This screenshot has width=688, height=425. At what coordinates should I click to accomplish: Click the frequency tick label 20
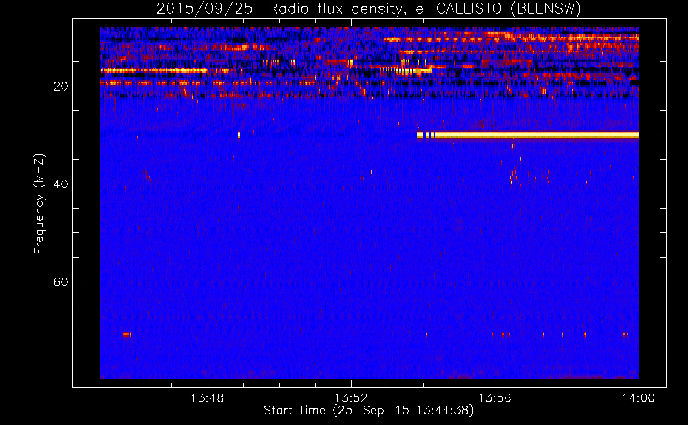[61, 86]
